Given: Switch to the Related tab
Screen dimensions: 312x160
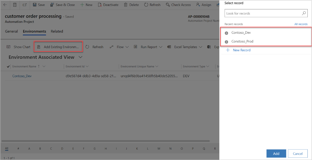Looking at the screenshot, I should pos(57,31).
